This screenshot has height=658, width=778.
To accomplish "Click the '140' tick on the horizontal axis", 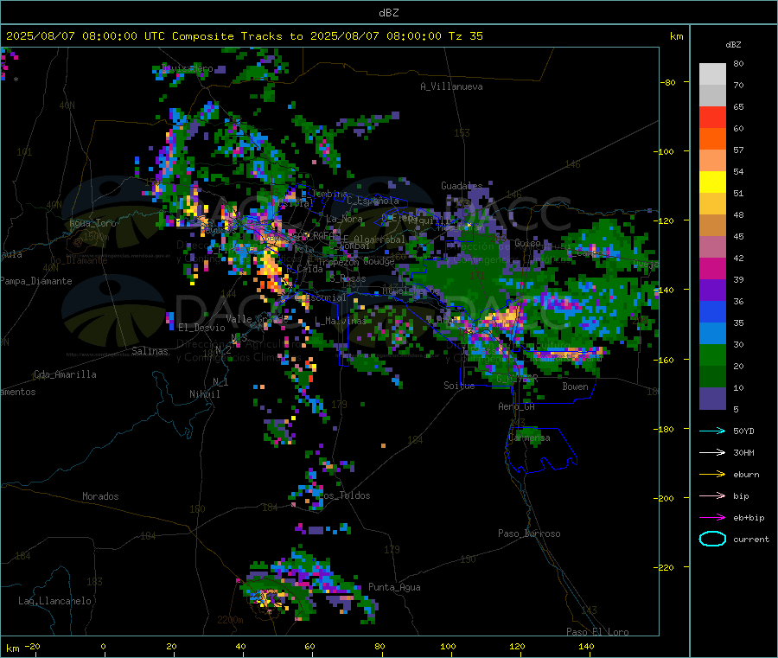I will click(586, 647).
